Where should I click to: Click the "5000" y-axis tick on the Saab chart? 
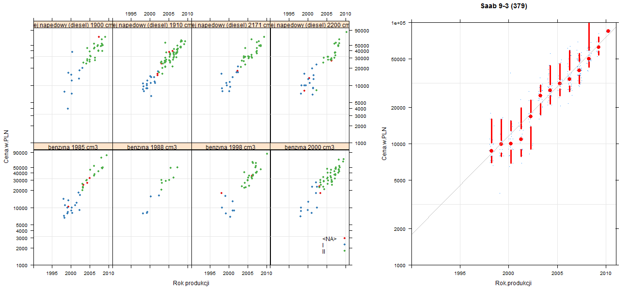(x=400, y=180)
